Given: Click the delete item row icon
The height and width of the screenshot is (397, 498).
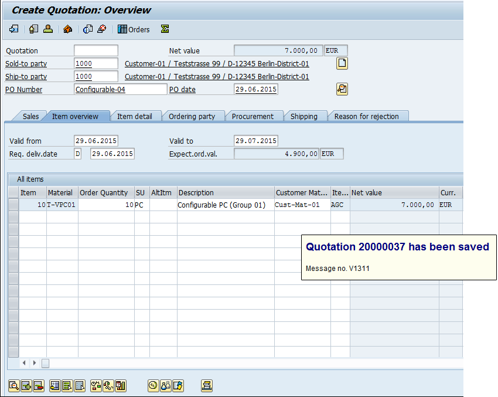Looking at the screenshot, I should pyautogui.click(x=39, y=385).
